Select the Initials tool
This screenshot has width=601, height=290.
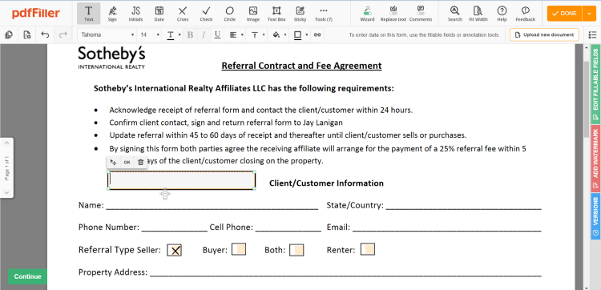coord(135,14)
